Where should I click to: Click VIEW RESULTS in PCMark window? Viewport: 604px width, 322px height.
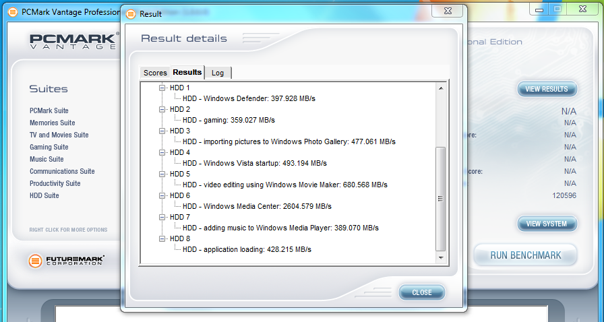pos(547,89)
